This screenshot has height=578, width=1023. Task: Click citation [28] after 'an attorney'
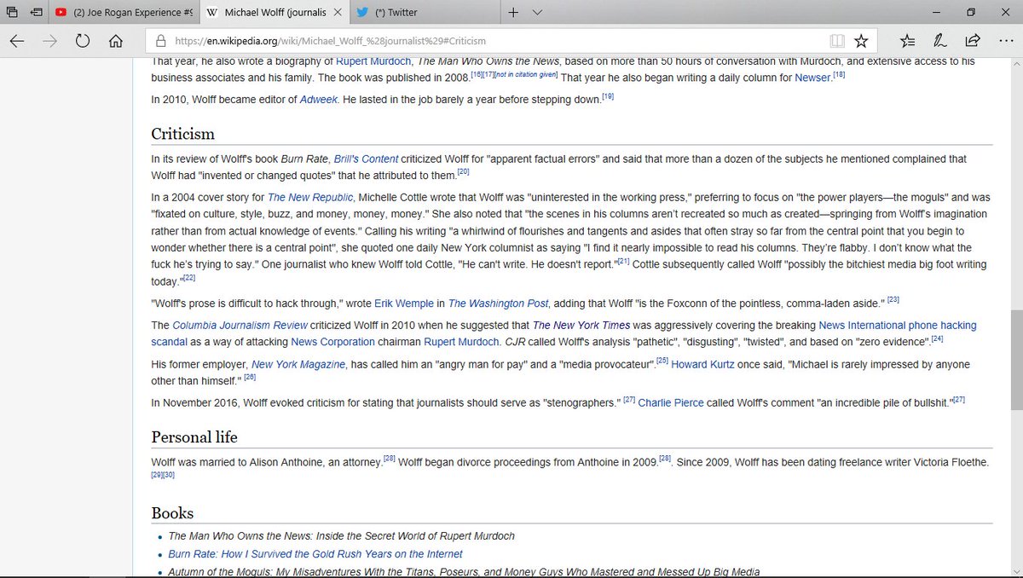(389, 460)
